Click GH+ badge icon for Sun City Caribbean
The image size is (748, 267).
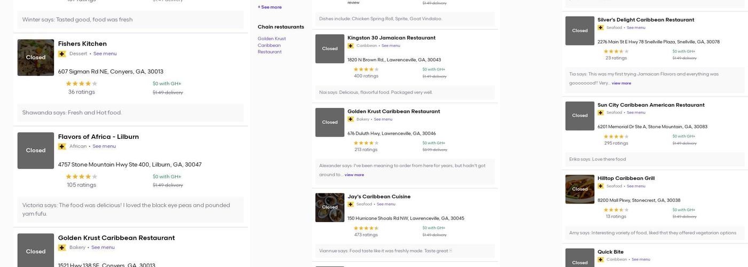click(x=601, y=113)
